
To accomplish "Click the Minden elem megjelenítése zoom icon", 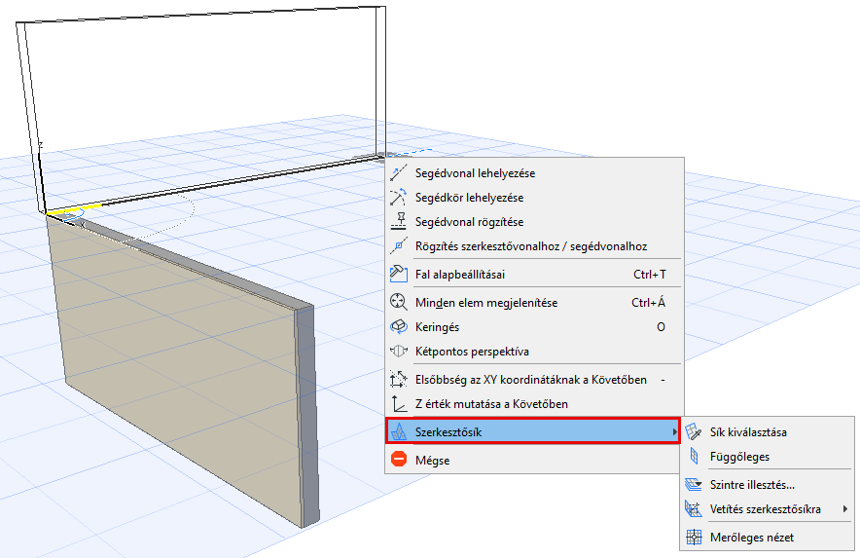I will point(399,302).
